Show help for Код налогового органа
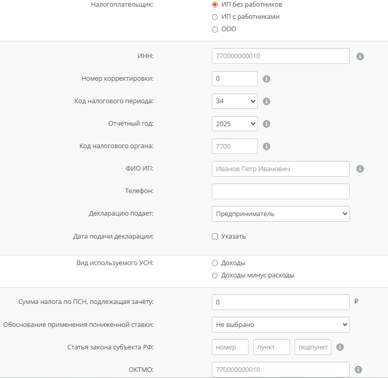Viewport: 388px width, 378px height. click(x=266, y=146)
